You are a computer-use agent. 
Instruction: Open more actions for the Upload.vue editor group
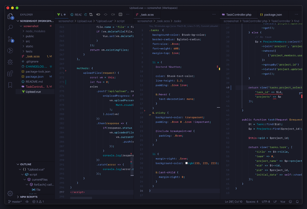(128, 14)
